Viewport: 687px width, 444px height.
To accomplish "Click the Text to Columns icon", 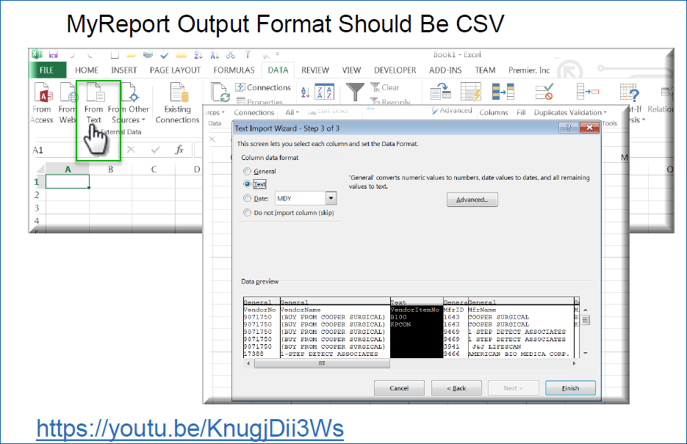I will 441,93.
